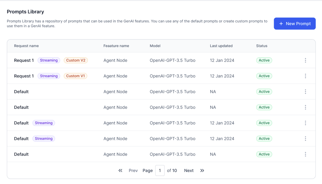Jump to last page with double-right chevron
This screenshot has height=184, width=322.
[x=202, y=170]
